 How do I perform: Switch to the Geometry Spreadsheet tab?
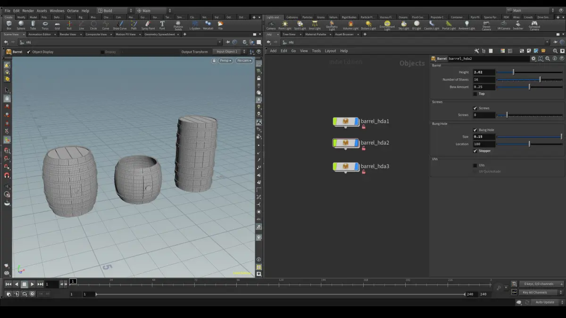(x=159, y=34)
